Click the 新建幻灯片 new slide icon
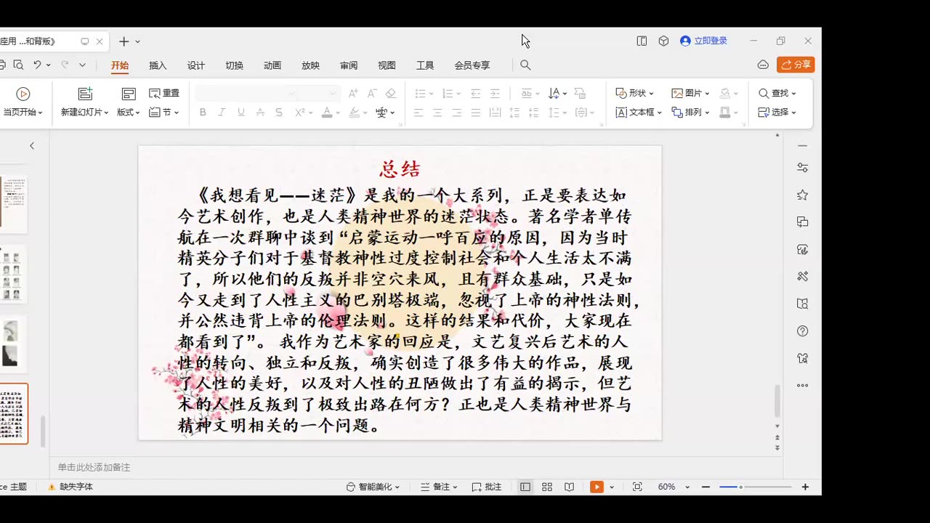This screenshot has width=930, height=523. click(85, 94)
